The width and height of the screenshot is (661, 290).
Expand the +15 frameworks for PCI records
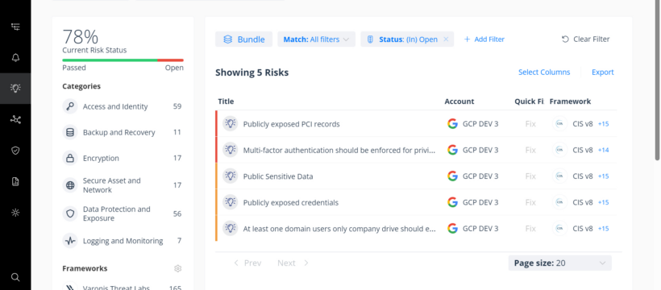[x=603, y=124]
